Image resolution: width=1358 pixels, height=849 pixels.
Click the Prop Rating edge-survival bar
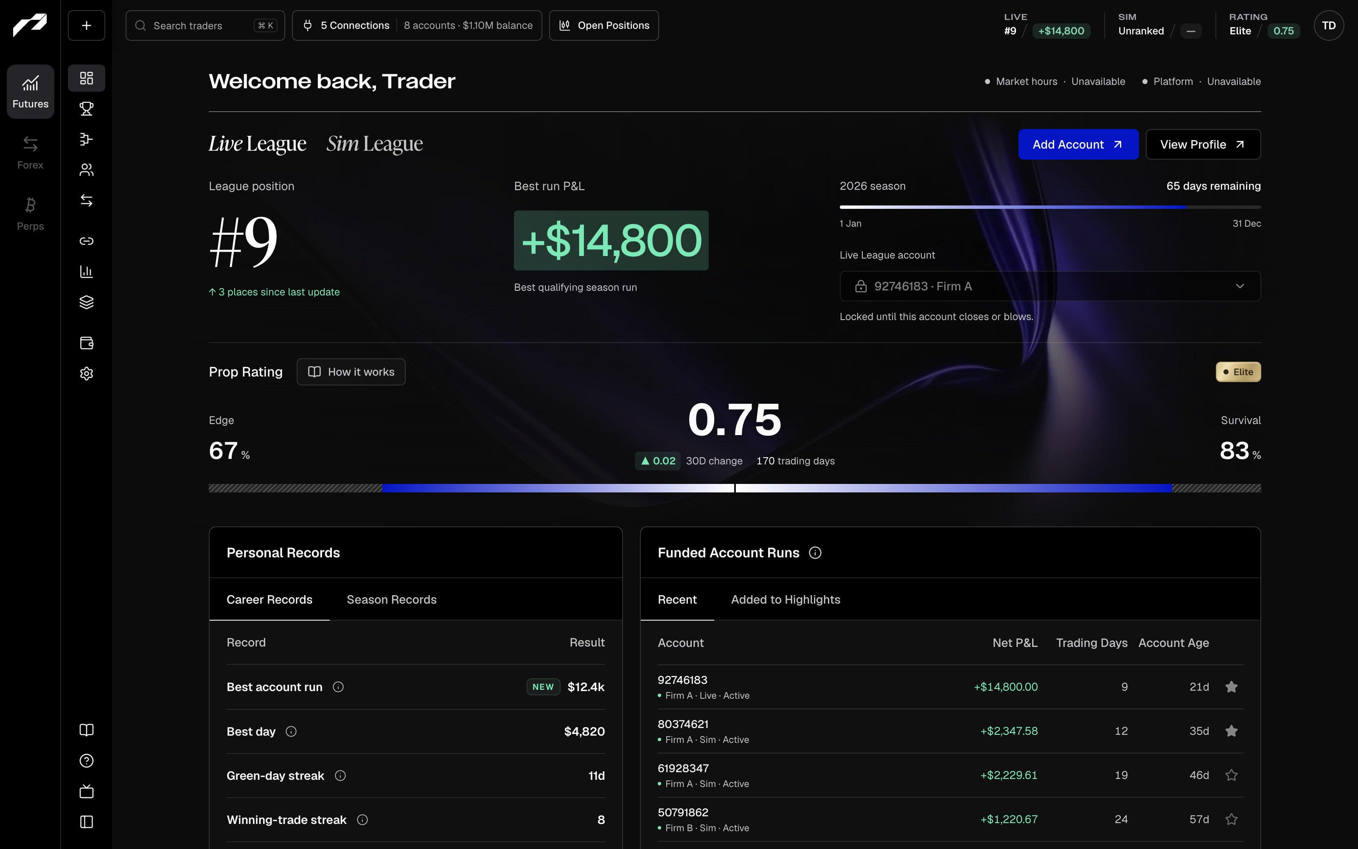click(735, 488)
